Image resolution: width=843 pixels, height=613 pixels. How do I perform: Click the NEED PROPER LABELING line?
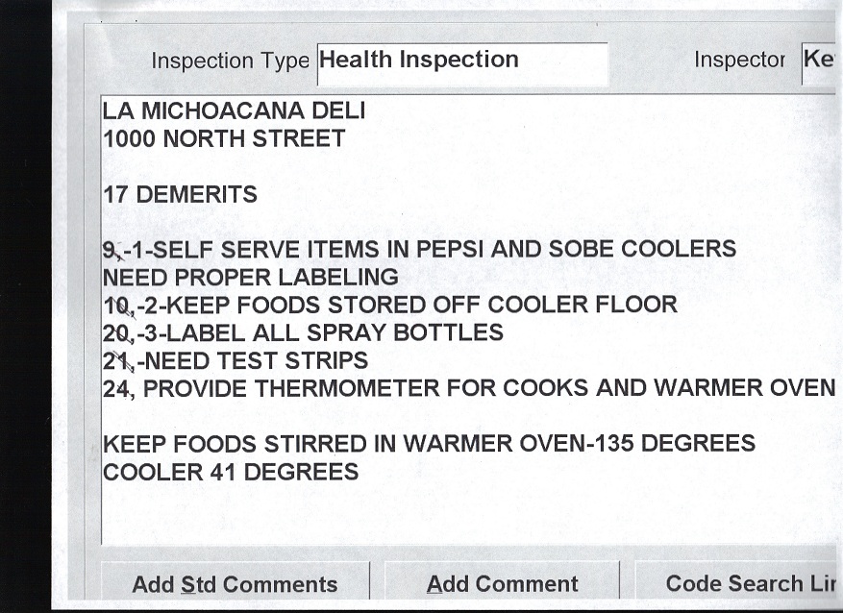[251, 278]
